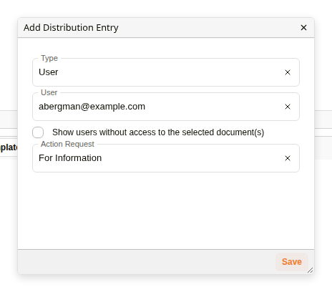Click the dialog resize handle corner
Screen dimensions: 332x292
[311, 271]
